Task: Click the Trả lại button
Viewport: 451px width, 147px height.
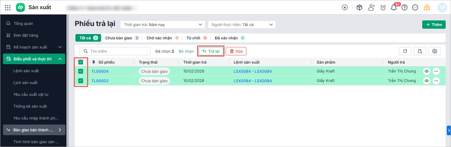Action: pyautogui.click(x=211, y=51)
